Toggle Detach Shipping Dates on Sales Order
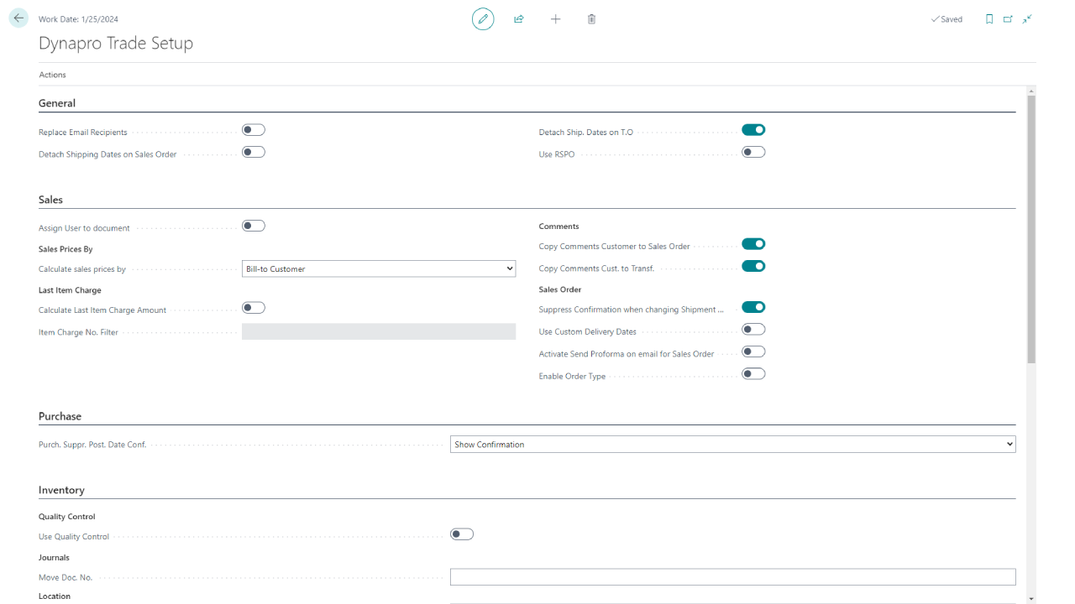 pyautogui.click(x=254, y=152)
